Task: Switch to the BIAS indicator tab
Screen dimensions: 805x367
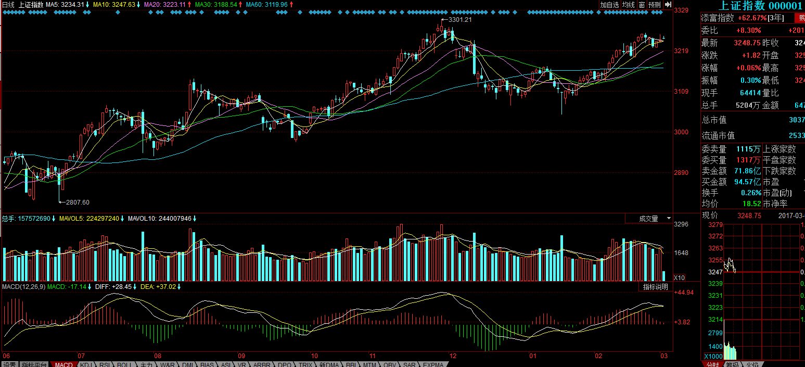Action: coord(207,364)
